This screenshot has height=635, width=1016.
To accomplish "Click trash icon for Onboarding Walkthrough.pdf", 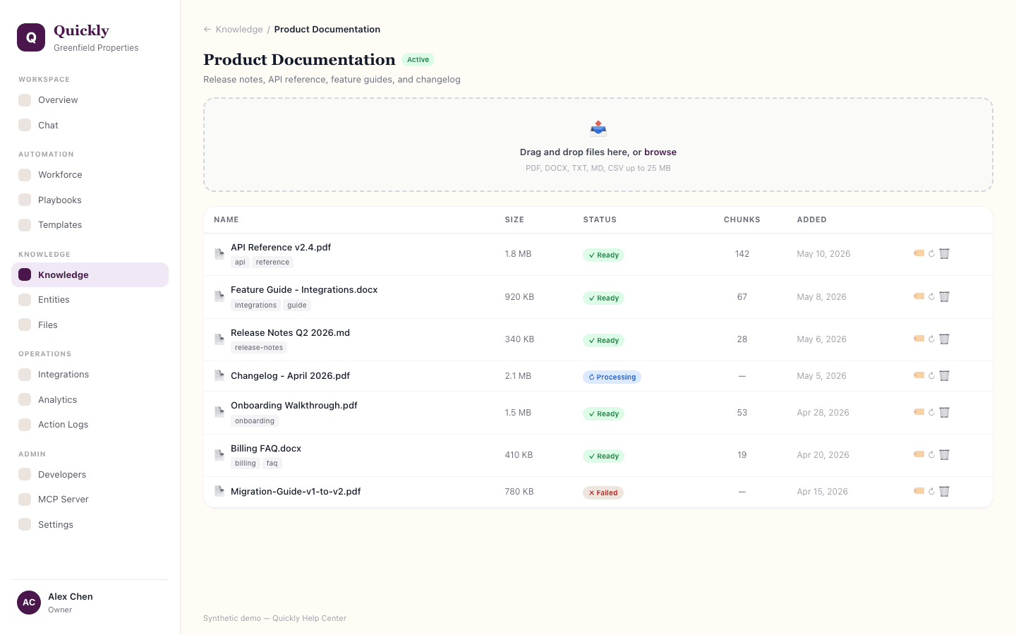I will (x=945, y=412).
